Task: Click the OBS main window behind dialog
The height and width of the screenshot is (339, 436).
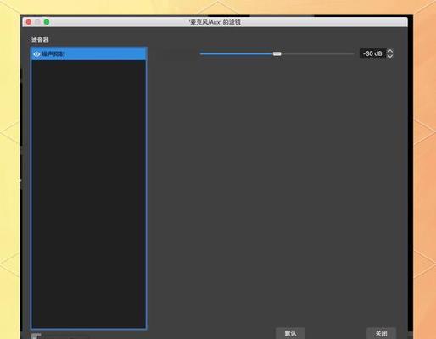Action: pyautogui.click(x=411, y=169)
